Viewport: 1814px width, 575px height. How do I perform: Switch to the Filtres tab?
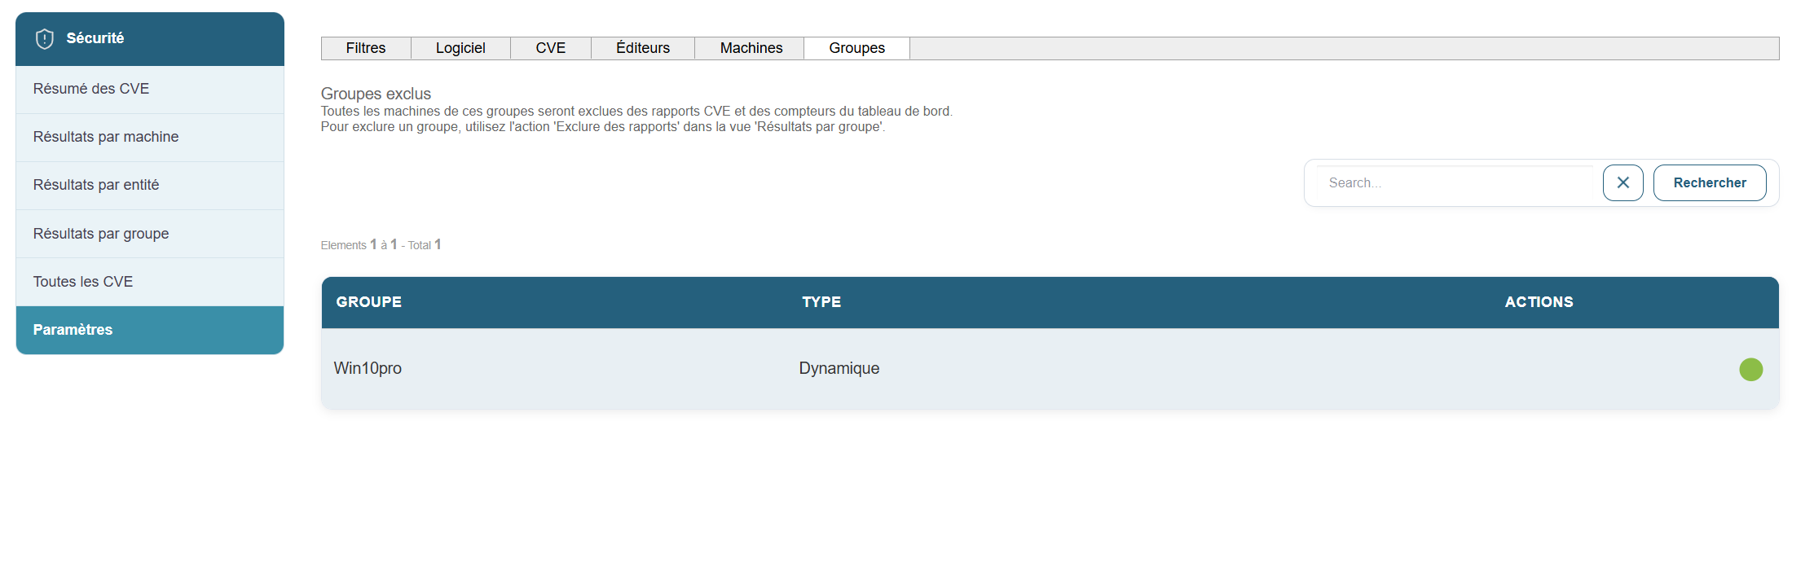366,48
